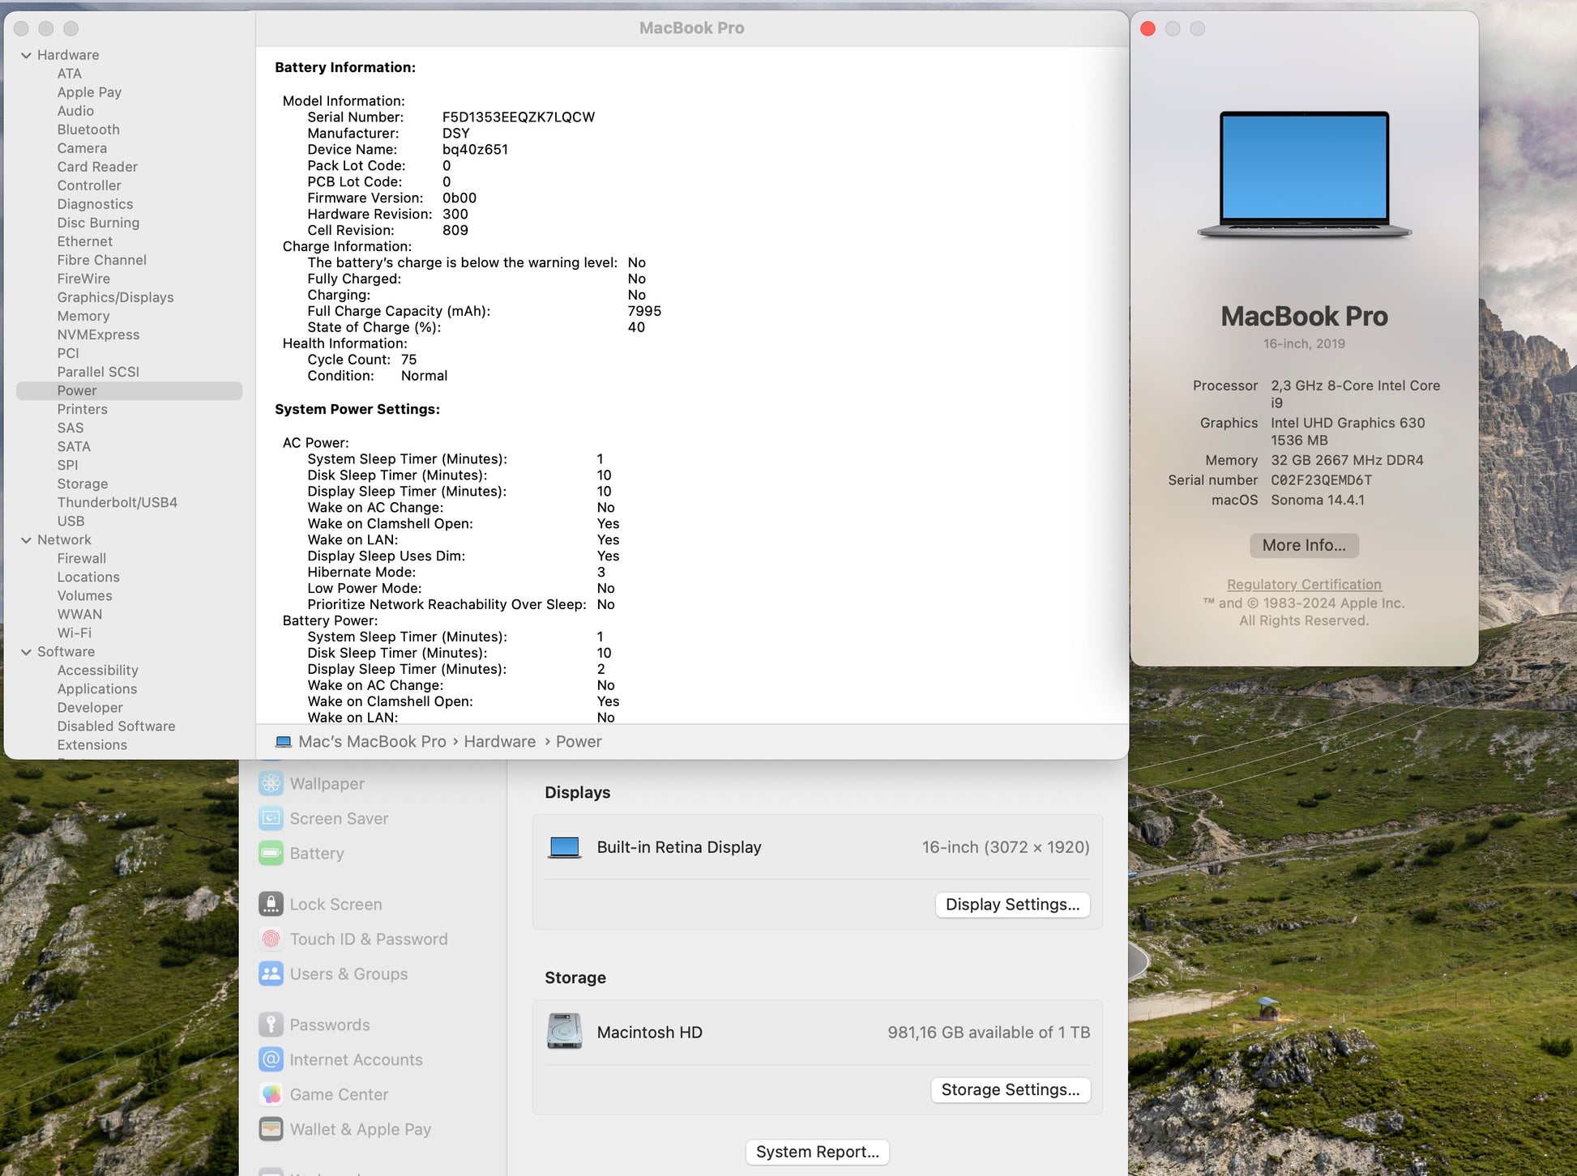Click the Wallpaper settings icon
1577x1176 pixels.
(x=271, y=783)
